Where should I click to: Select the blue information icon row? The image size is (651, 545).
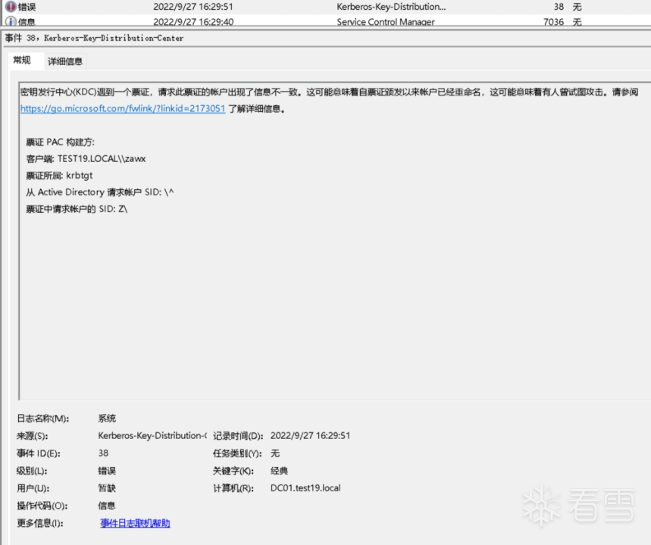(x=326, y=21)
